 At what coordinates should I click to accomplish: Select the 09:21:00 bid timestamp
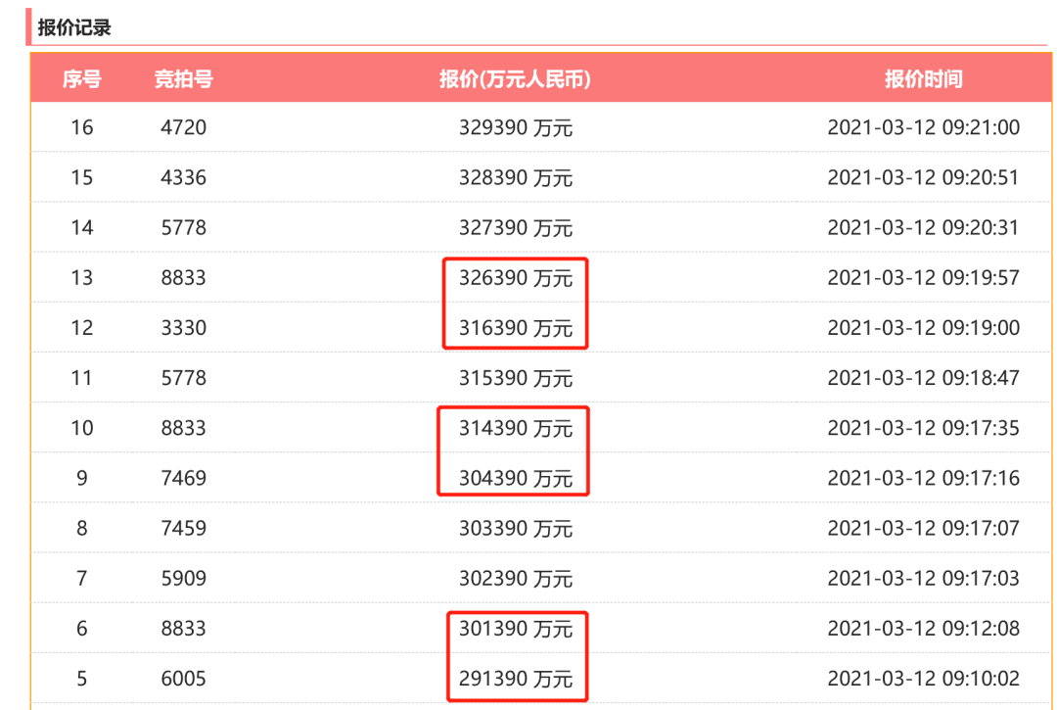923,127
